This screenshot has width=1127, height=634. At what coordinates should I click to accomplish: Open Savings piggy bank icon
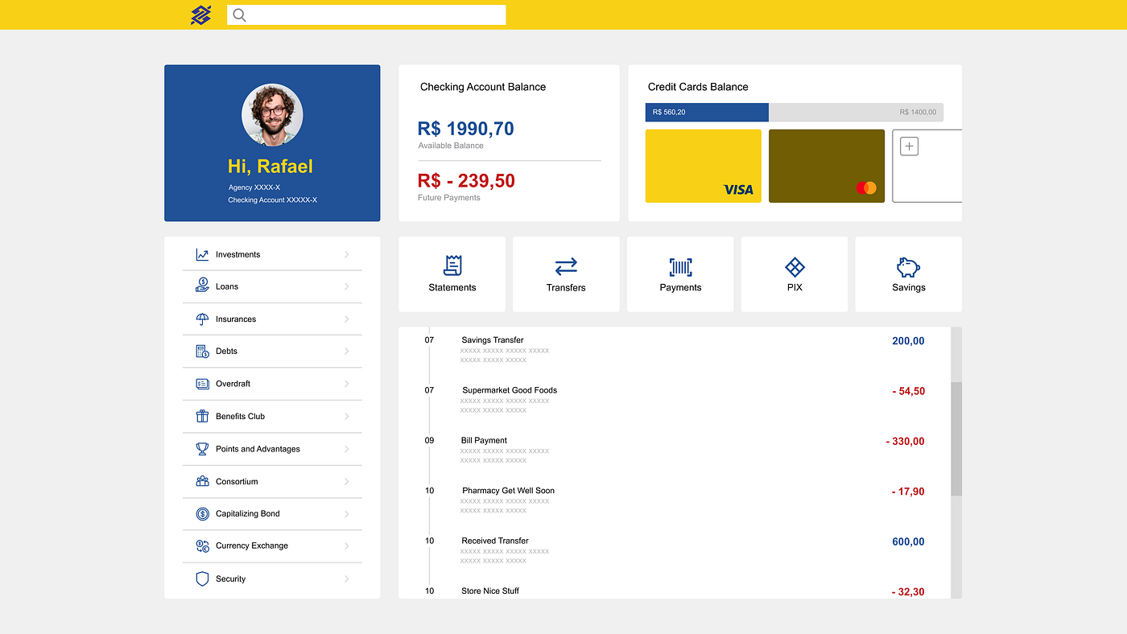coord(908,267)
